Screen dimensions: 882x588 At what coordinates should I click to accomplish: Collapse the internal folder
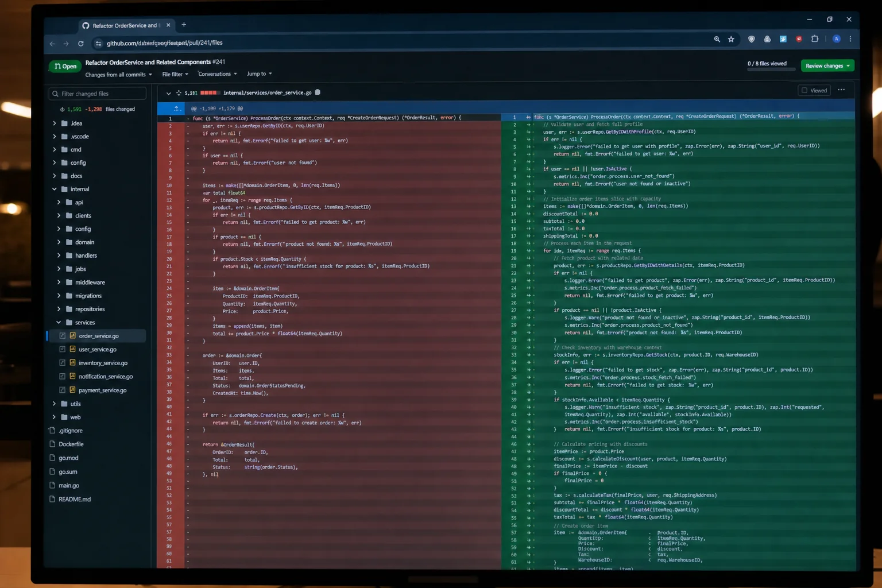click(x=55, y=189)
